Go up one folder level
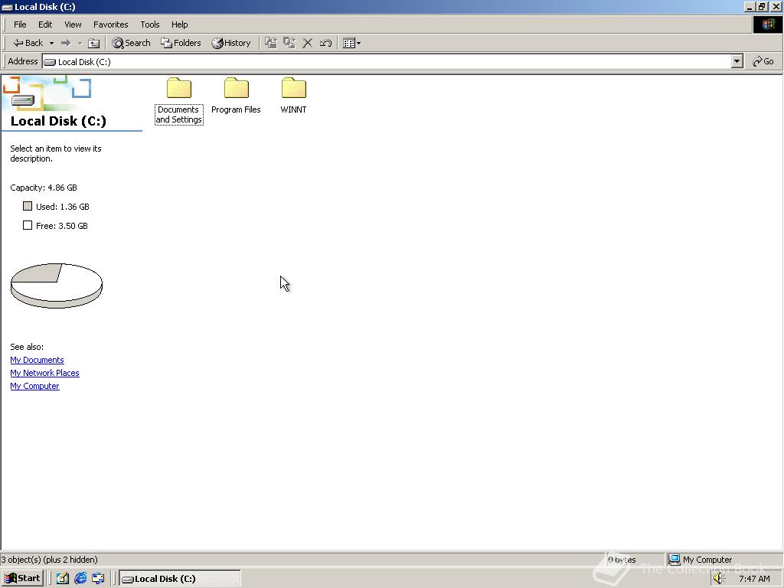The height and width of the screenshot is (588, 784). click(x=93, y=43)
